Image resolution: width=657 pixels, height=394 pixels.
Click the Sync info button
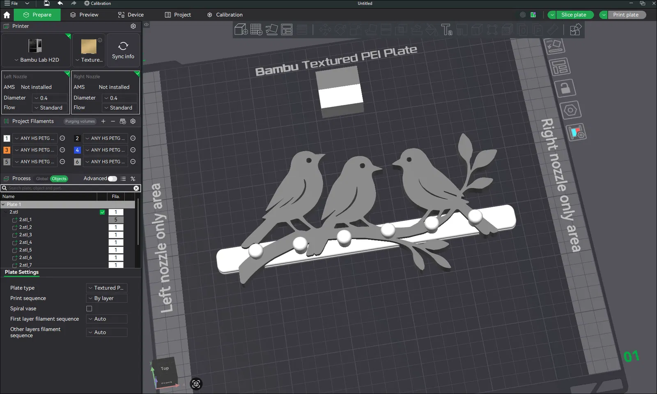point(123,50)
